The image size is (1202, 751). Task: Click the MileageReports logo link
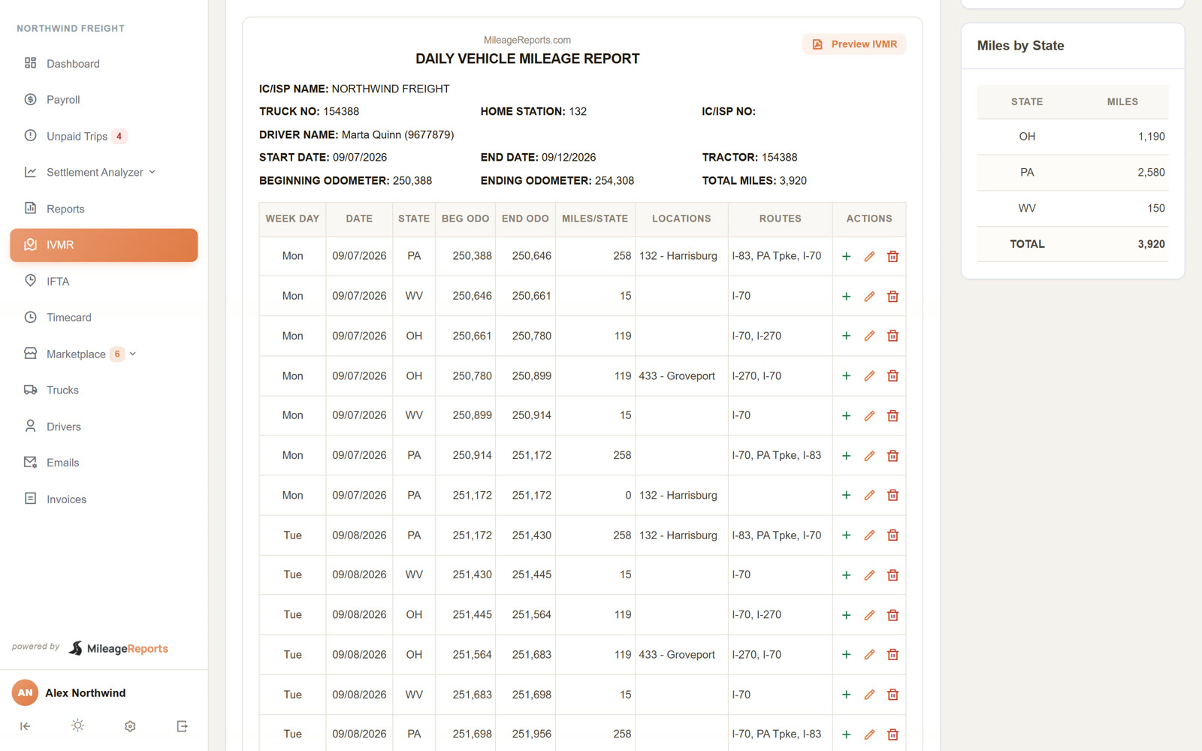[x=118, y=648]
